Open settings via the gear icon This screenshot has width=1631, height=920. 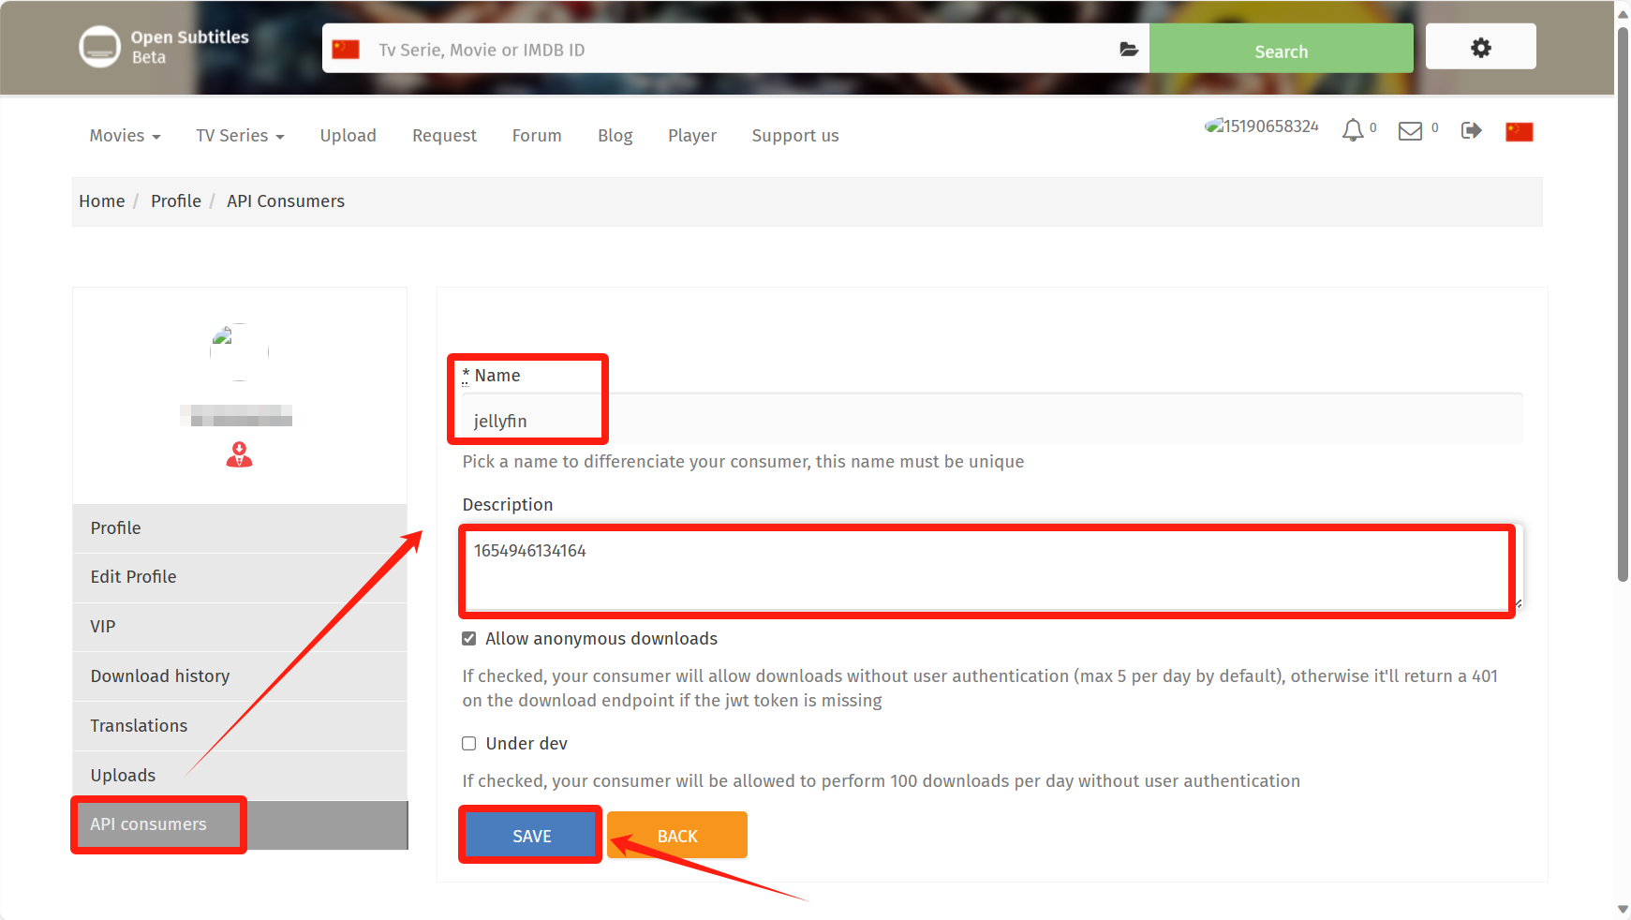point(1480,47)
